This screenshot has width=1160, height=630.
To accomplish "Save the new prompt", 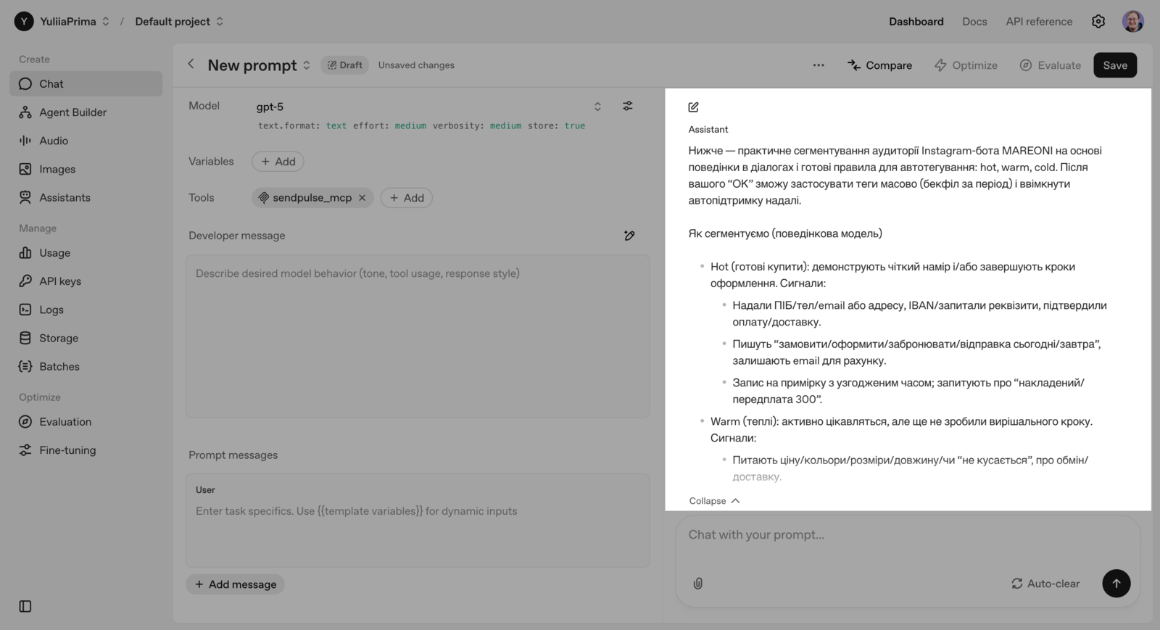I will (1114, 65).
